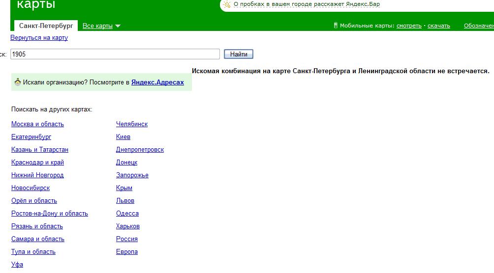Search on Россия map
Viewport: 494px width, 273px height.
[x=126, y=239]
